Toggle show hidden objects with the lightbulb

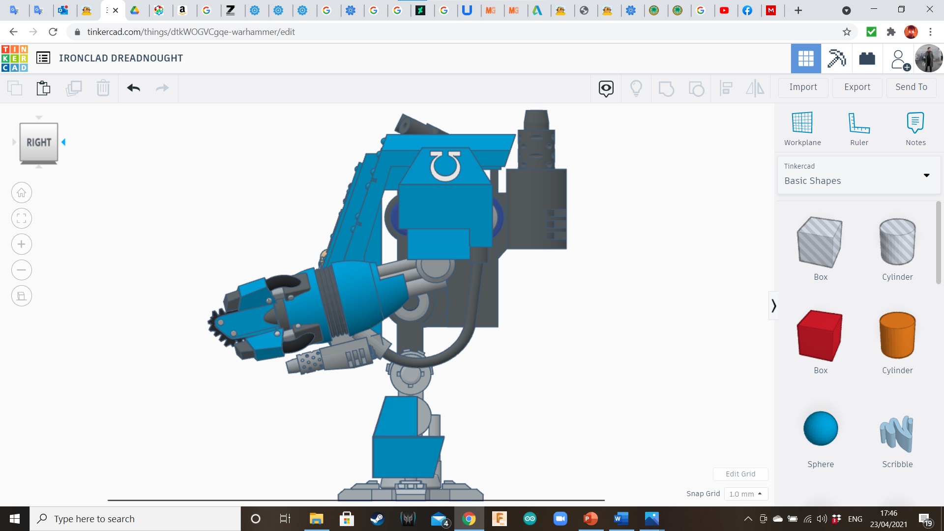(x=636, y=88)
